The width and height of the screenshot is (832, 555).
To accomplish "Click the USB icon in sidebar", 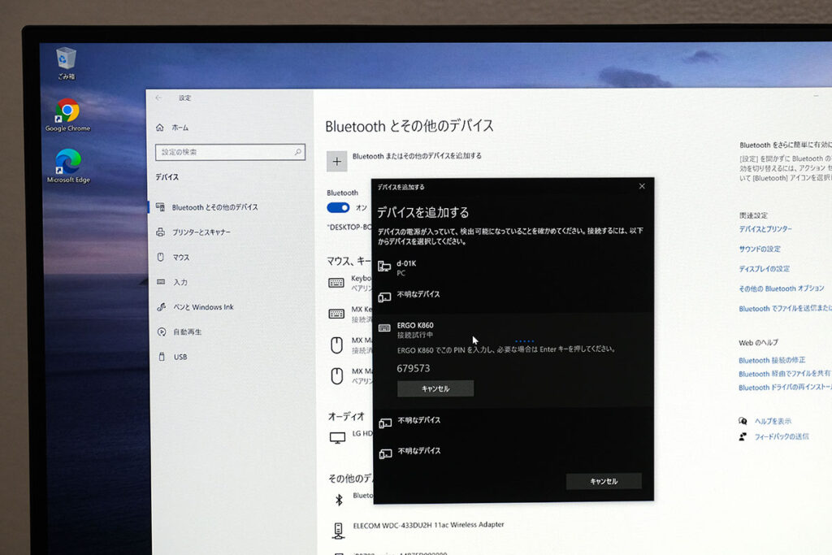I will [162, 357].
